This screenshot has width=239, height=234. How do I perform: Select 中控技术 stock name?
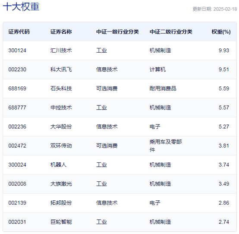pyautogui.click(x=61, y=108)
